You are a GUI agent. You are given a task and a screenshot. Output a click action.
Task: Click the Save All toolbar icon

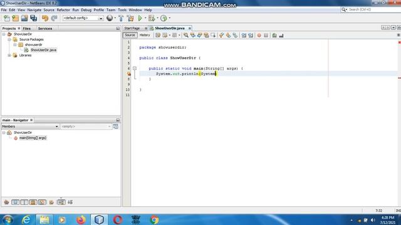[33, 18]
